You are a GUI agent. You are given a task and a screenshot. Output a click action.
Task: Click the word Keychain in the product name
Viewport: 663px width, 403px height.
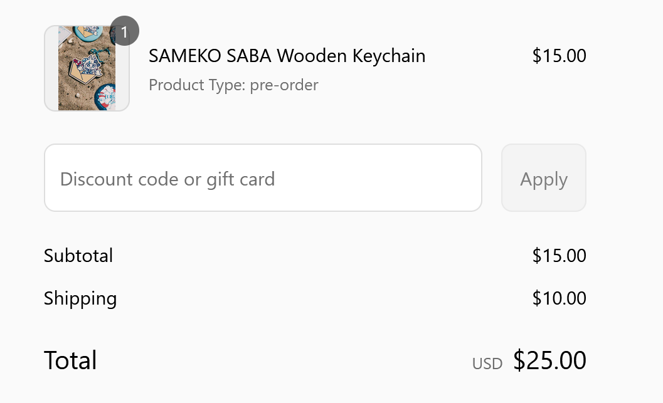click(389, 56)
